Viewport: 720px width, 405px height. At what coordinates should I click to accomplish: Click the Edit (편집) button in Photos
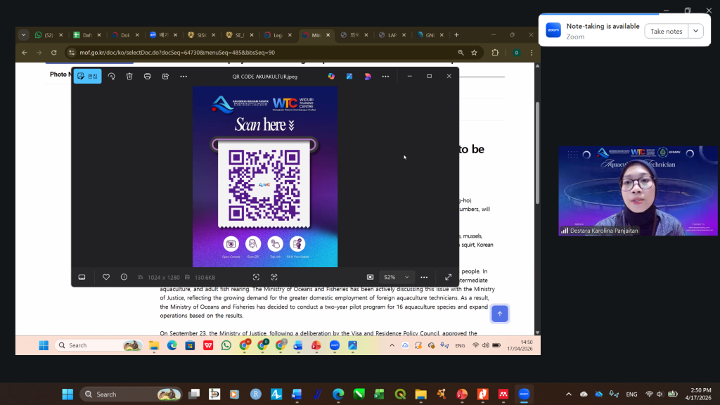[87, 76]
